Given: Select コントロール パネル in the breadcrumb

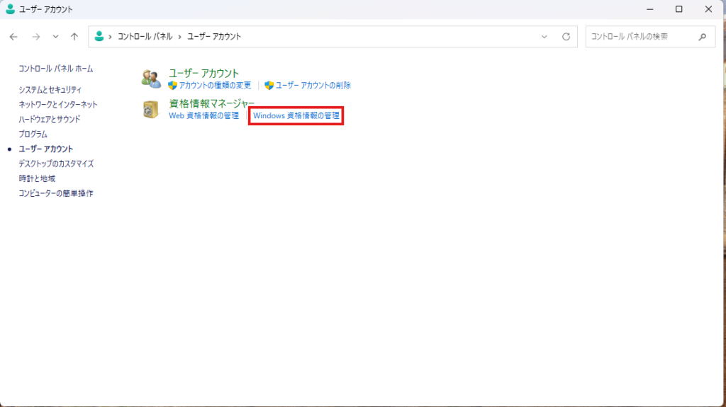Looking at the screenshot, I should pyautogui.click(x=145, y=37).
